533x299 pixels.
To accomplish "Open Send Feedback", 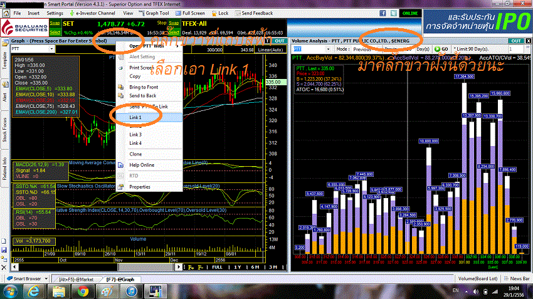I will pos(254,13).
